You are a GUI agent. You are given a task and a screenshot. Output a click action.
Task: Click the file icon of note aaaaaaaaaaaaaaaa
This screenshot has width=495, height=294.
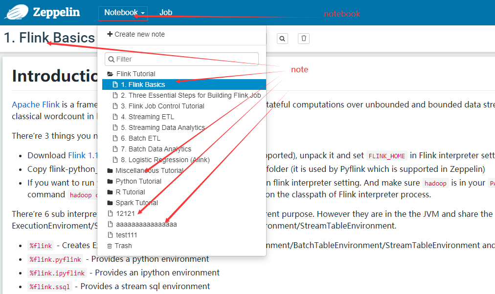pos(110,224)
